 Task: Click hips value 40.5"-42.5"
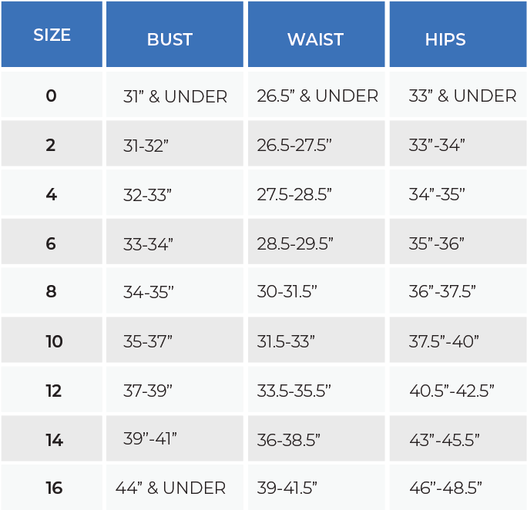[451, 391]
